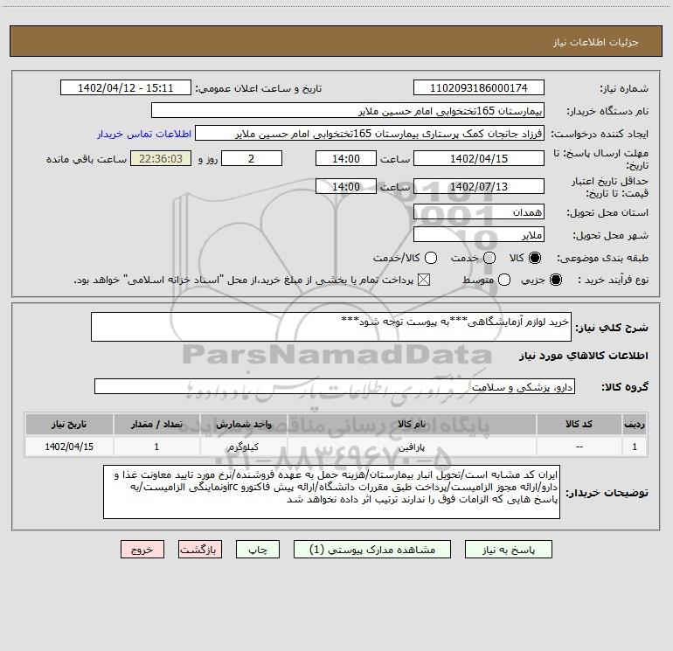The height and width of the screenshot is (651, 673).
Task: Click the delivery city ملایر field
Action: coord(479,235)
